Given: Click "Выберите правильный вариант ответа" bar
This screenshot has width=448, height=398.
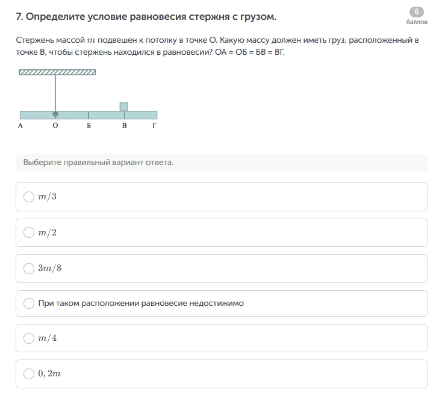Looking at the screenshot, I should click(x=222, y=163).
